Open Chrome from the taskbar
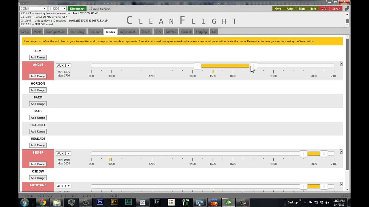 43,202
